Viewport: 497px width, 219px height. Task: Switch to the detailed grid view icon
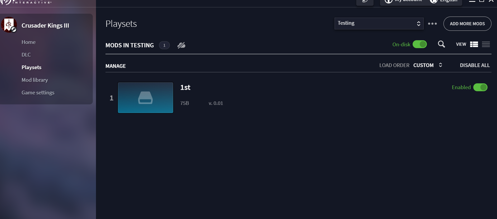[474, 44]
